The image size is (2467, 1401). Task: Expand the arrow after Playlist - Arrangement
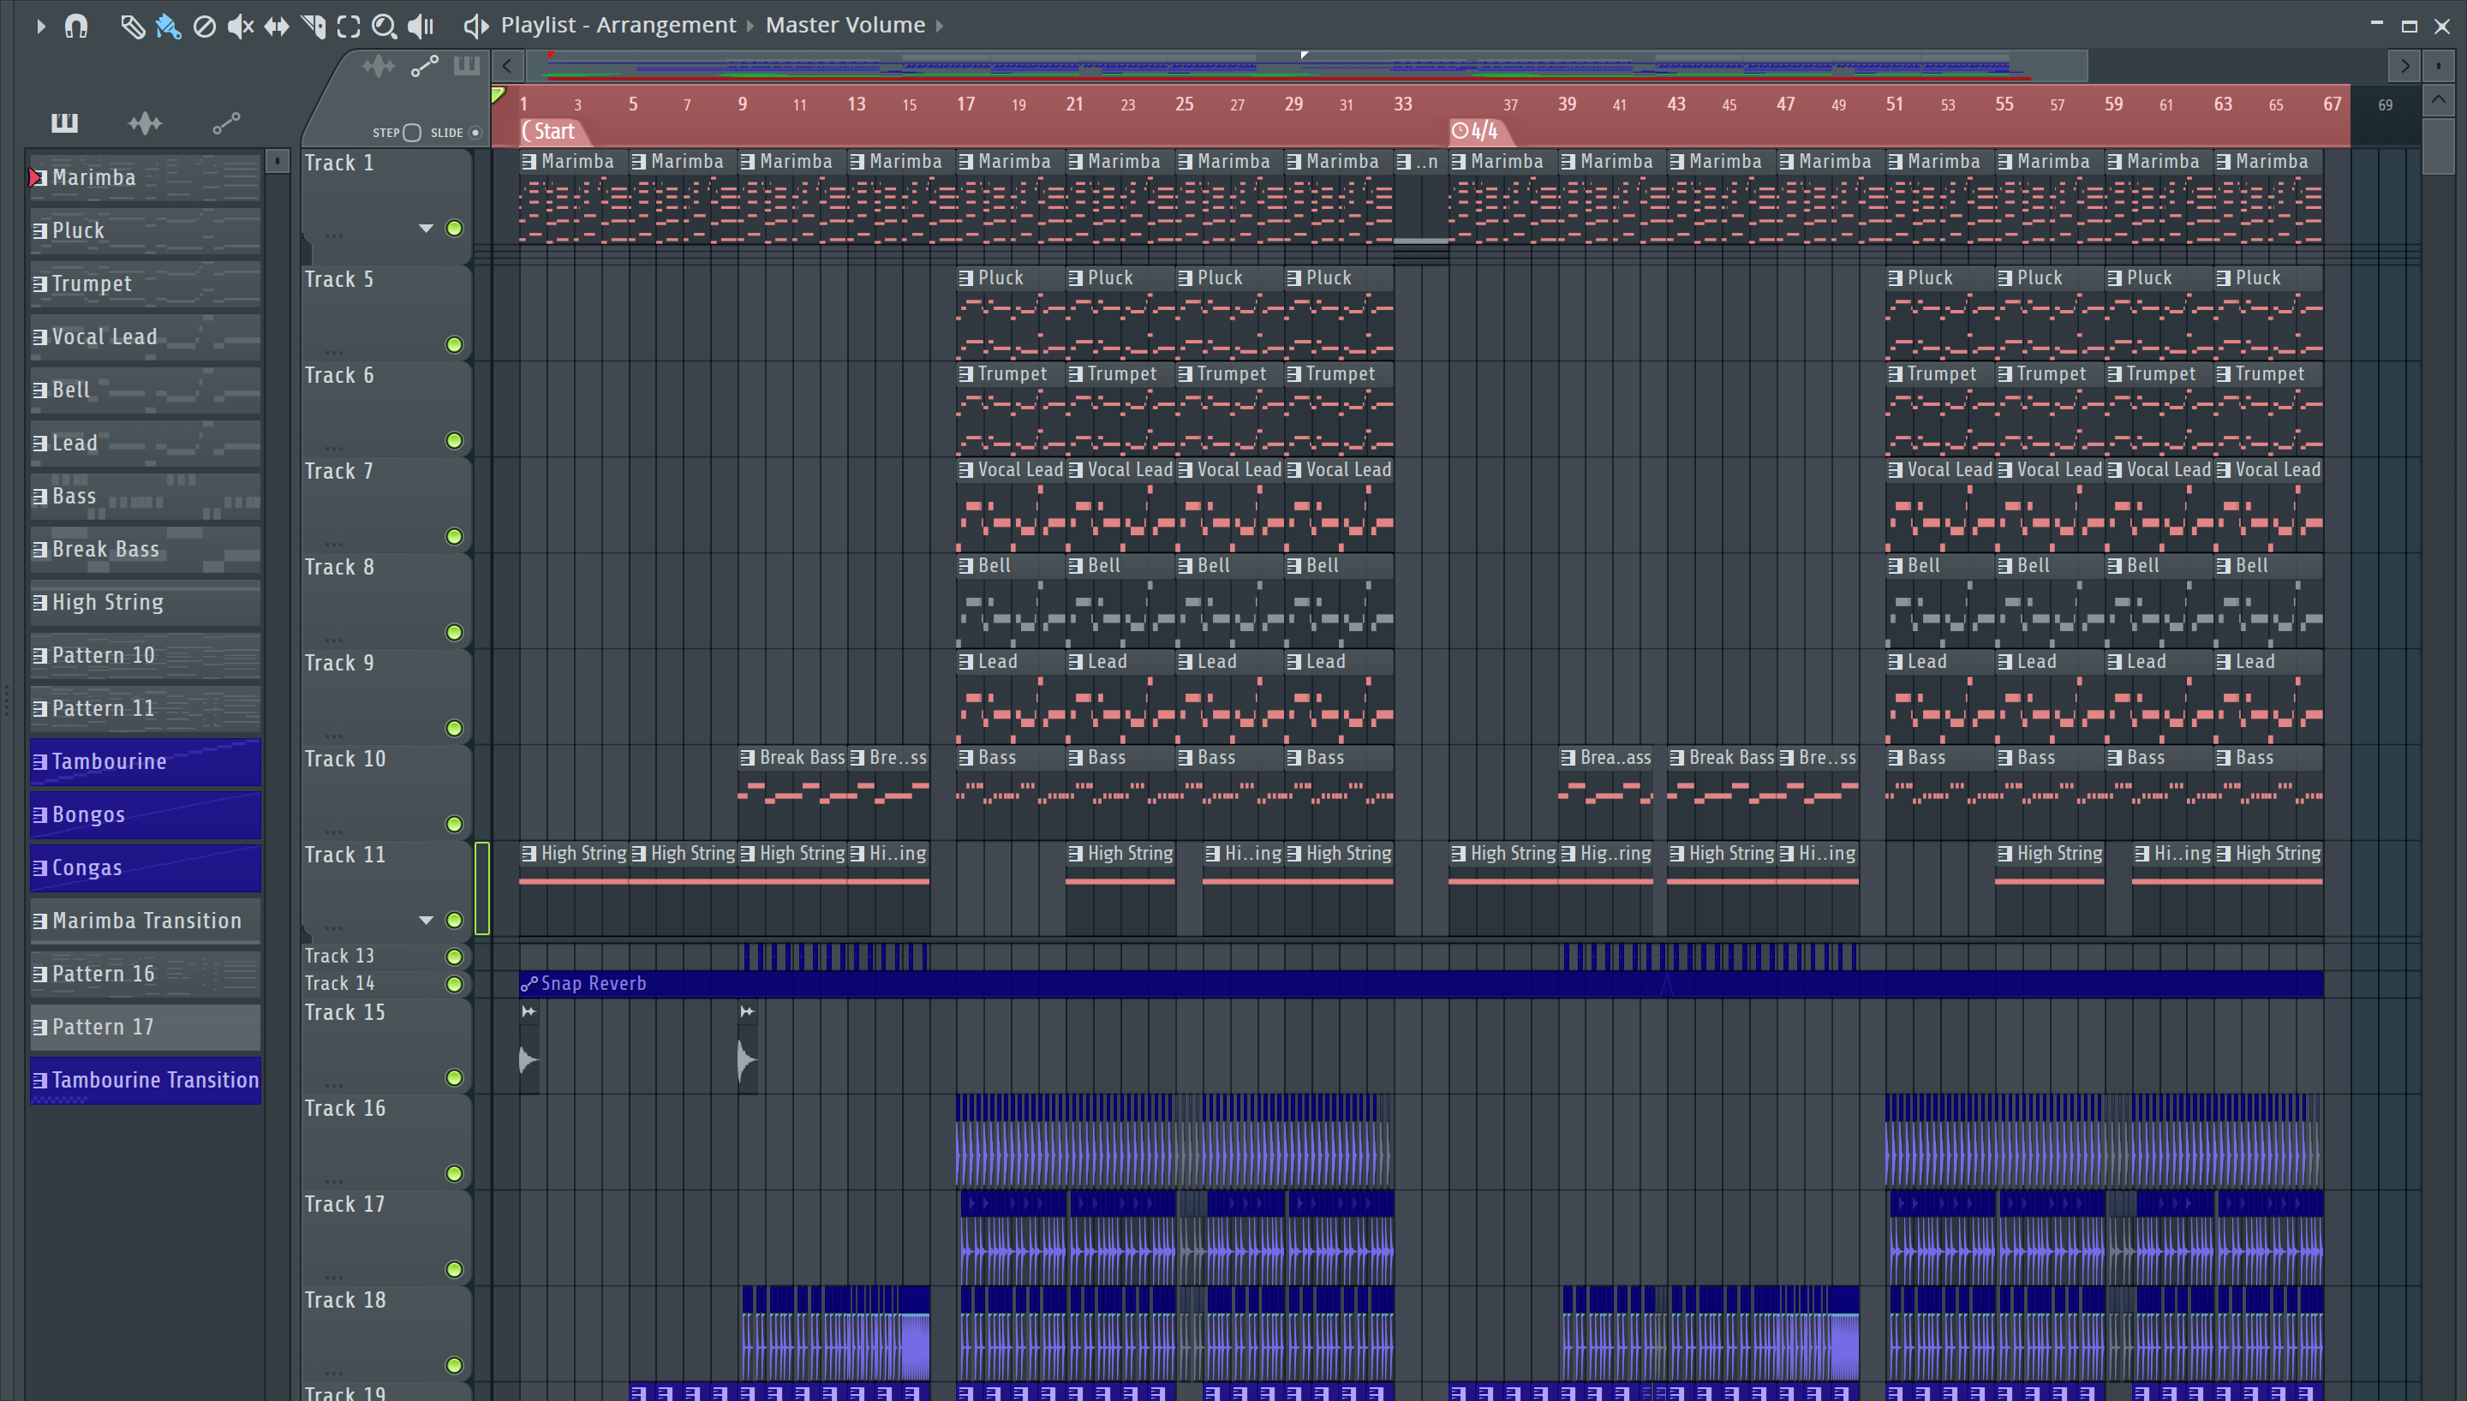(750, 26)
